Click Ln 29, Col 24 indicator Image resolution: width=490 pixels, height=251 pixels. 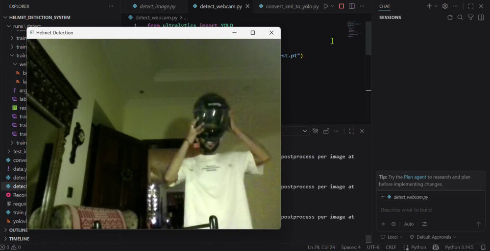(x=321, y=248)
